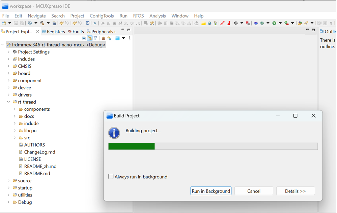Viewport: 337px width, 213px height.
Task: Click the open folder toolbar icon
Action: pyautogui.click(x=300, y=23)
